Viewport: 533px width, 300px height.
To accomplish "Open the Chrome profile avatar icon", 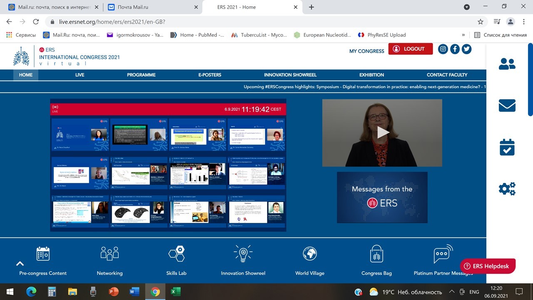I will pyautogui.click(x=511, y=22).
